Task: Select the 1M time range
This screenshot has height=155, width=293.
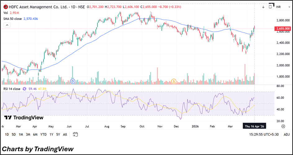Action: (21, 134)
